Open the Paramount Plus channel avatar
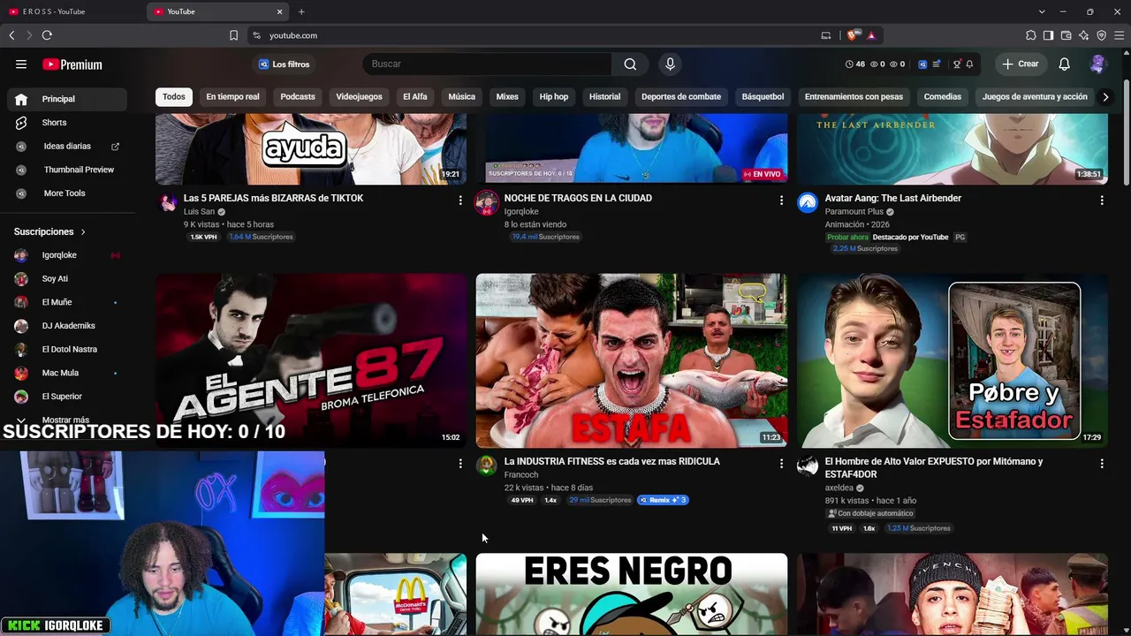 tap(808, 203)
